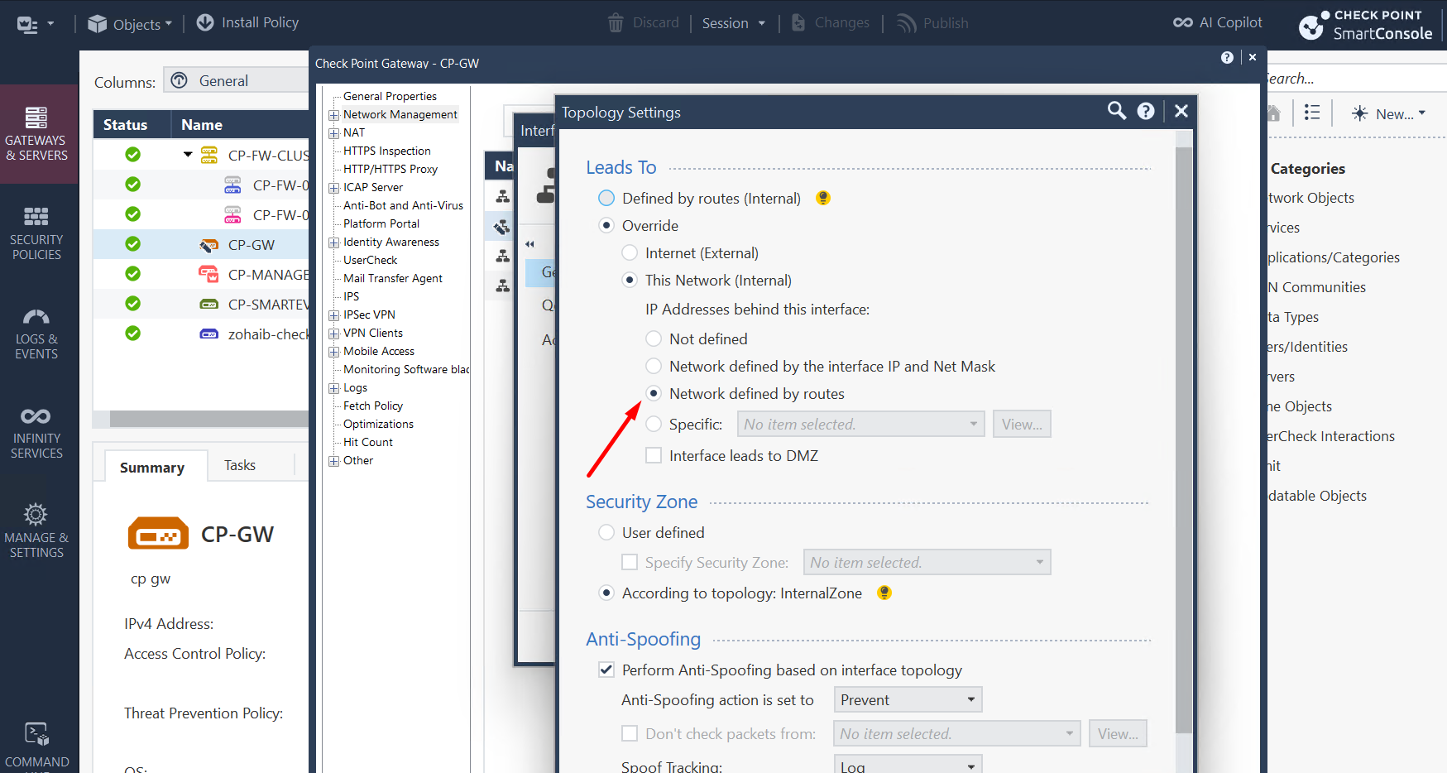The image size is (1447, 773).
Task: Open the Objects menu
Action: 130,24
